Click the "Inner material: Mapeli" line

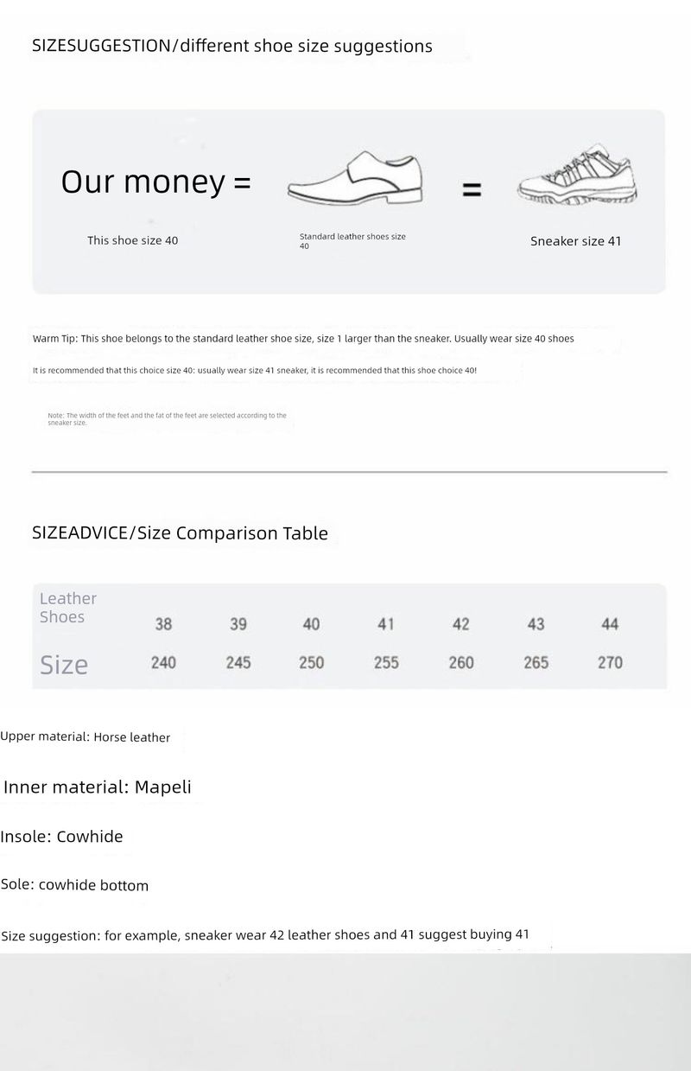tap(98, 787)
